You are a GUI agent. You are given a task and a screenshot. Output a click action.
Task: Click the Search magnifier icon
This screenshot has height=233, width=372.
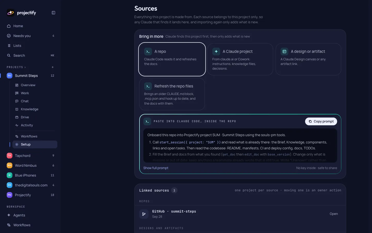point(9,55)
